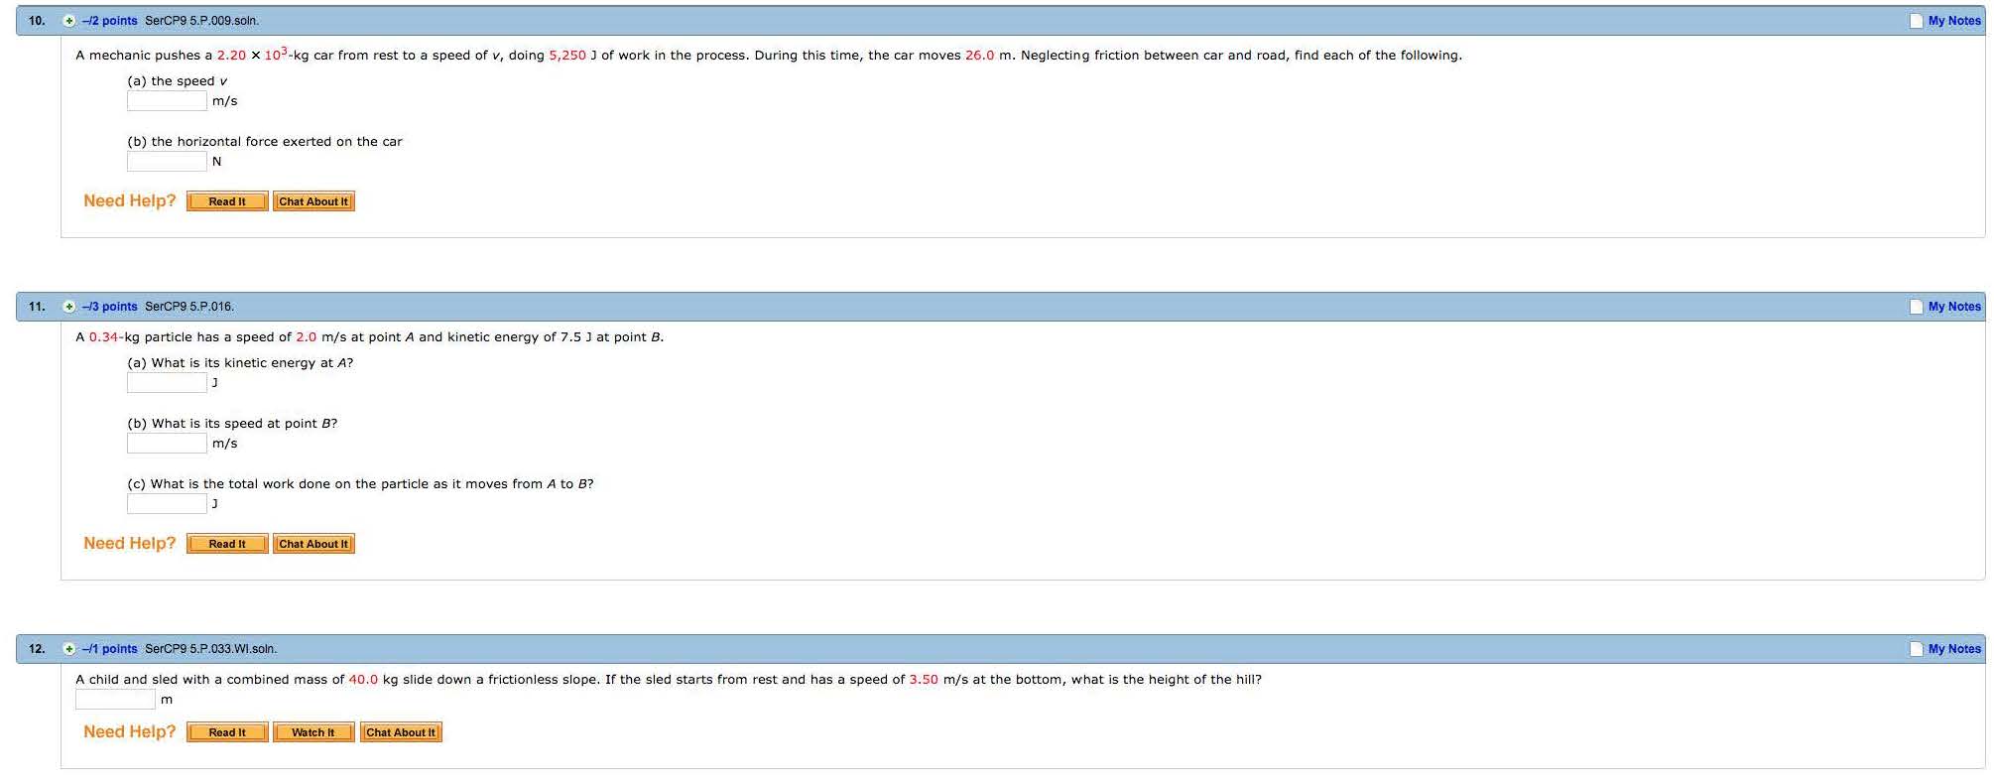Click the horizontal force answer field

point(167,162)
